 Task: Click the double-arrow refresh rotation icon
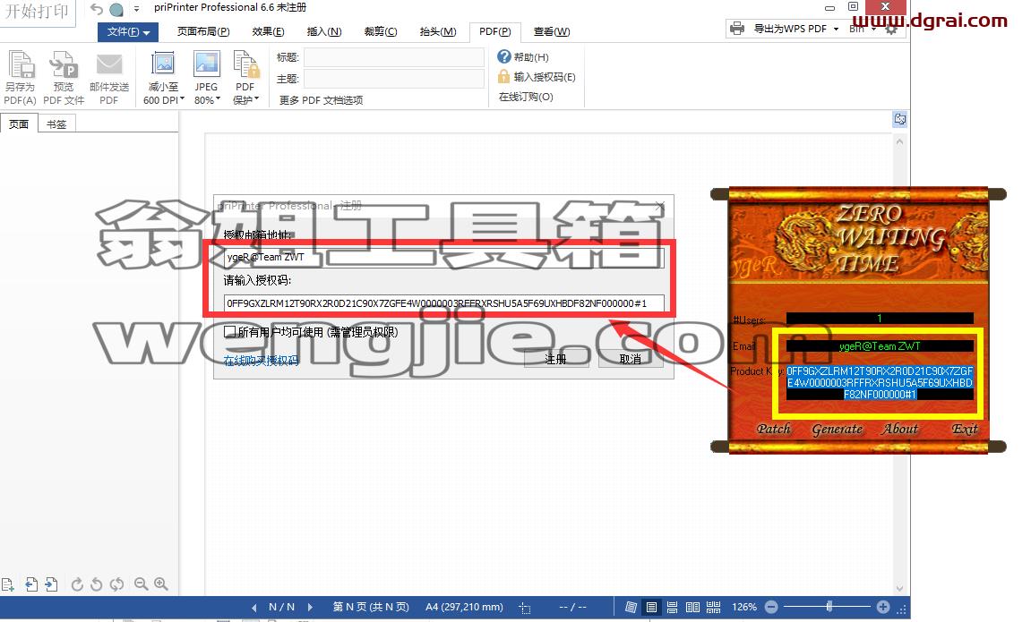(116, 584)
